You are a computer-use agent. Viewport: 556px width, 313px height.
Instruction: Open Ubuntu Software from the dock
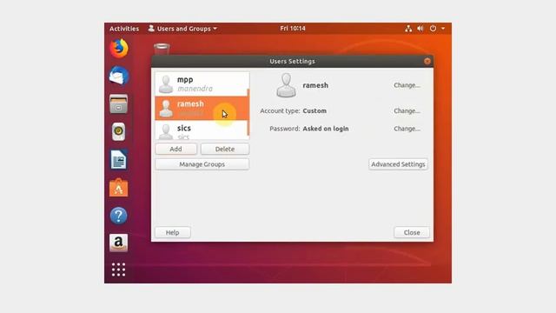[x=119, y=188]
